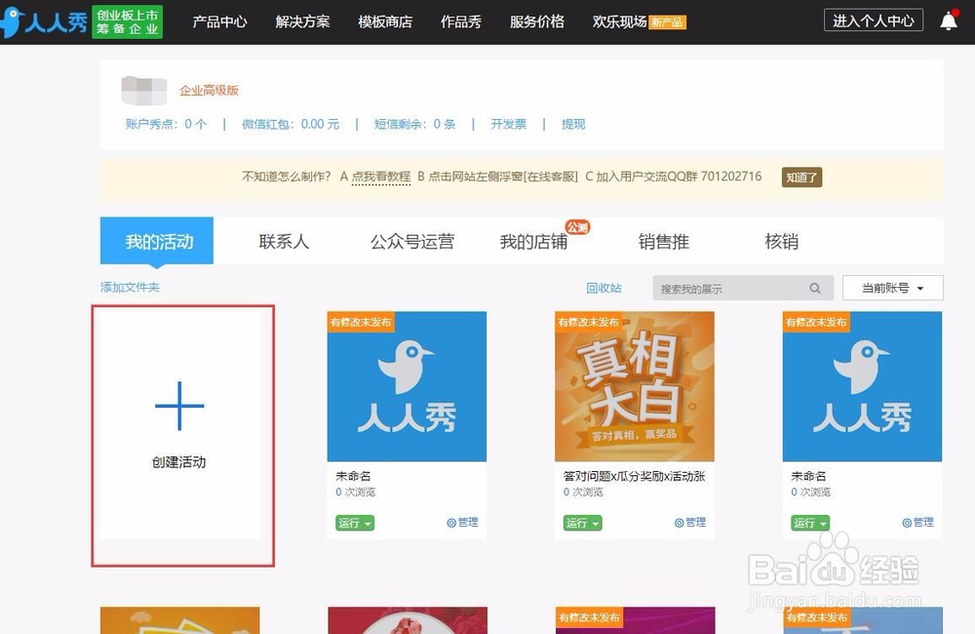Viewport: 975px width, 634px height.
Task: Click 进入个人中心 button
Action: pos(873,20)
